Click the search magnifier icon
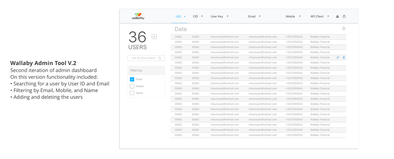The width and height of the screenshot is (394, 159). click(160, 58)
